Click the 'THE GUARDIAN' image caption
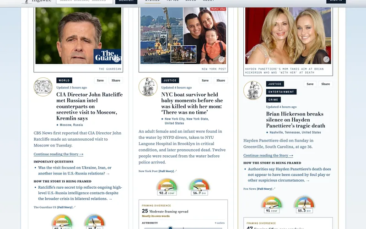The height and width of the screenshot is (229, 366). coord(110,69)
